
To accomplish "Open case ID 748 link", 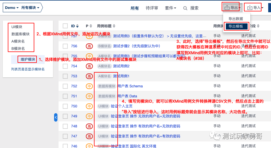I will click(x=74, y=126).
